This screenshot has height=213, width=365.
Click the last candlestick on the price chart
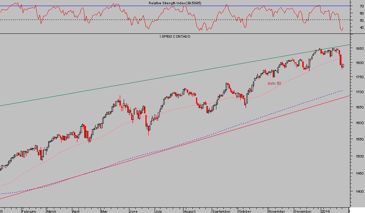pos(343,65)
